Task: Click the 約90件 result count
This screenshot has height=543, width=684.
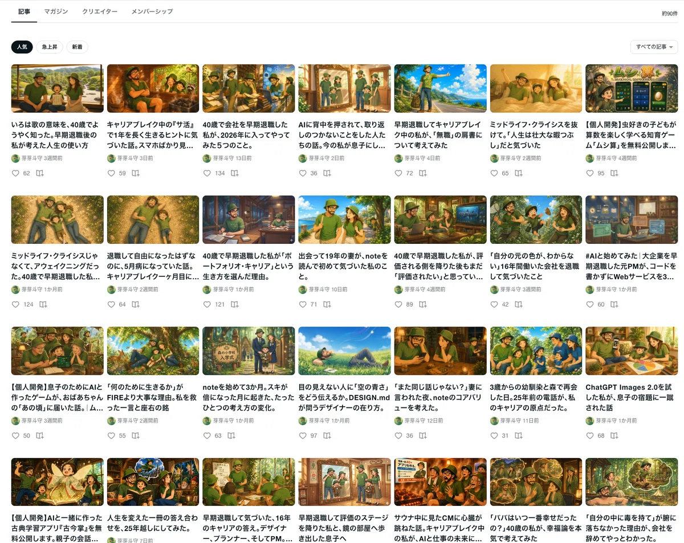Action: pos(670,13)
